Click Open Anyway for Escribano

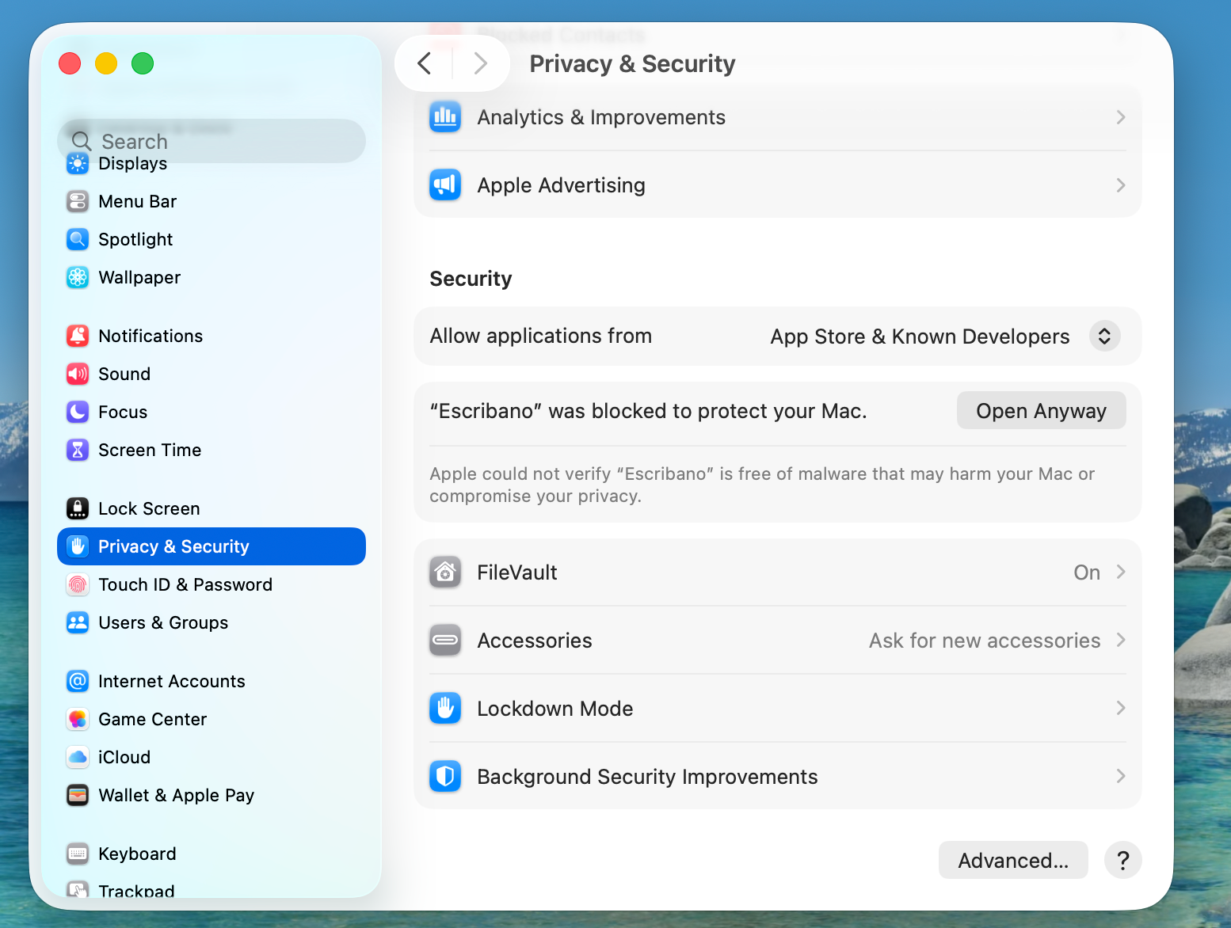[1041, 410]
